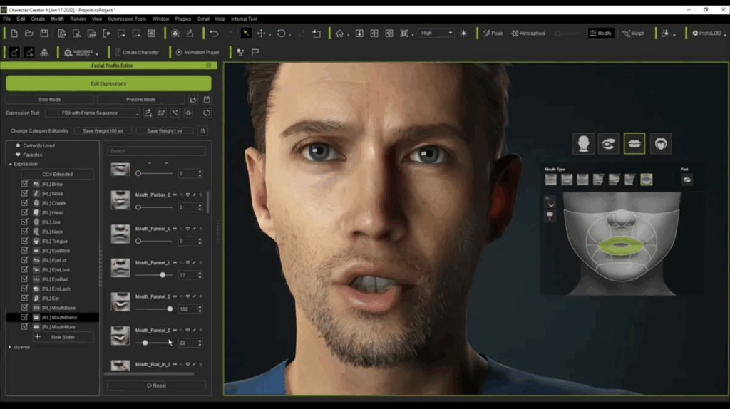Click the flag icon in second toolbar
This screenshot has width=730, height=409.
point(255,53)
